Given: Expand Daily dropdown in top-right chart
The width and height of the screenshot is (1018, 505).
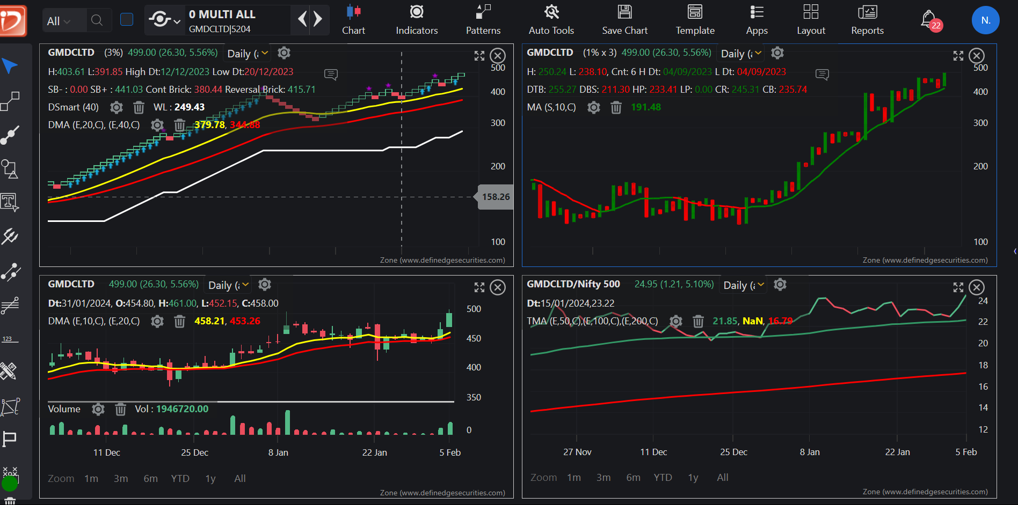Looking at the screenshot, I should (741, 54).
